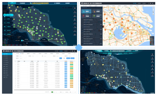Toggle the red legend checkbox on the road map
This screenshot has height=96, width=157.
coord(151,43)
